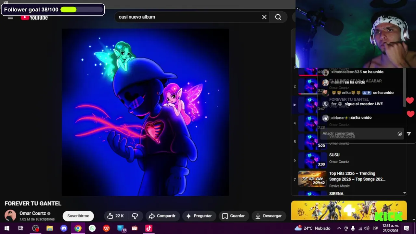416x234 pixels.
Task: Switch the ESP input language indicator
Action: pyautogui.click(x=375, y=228)
